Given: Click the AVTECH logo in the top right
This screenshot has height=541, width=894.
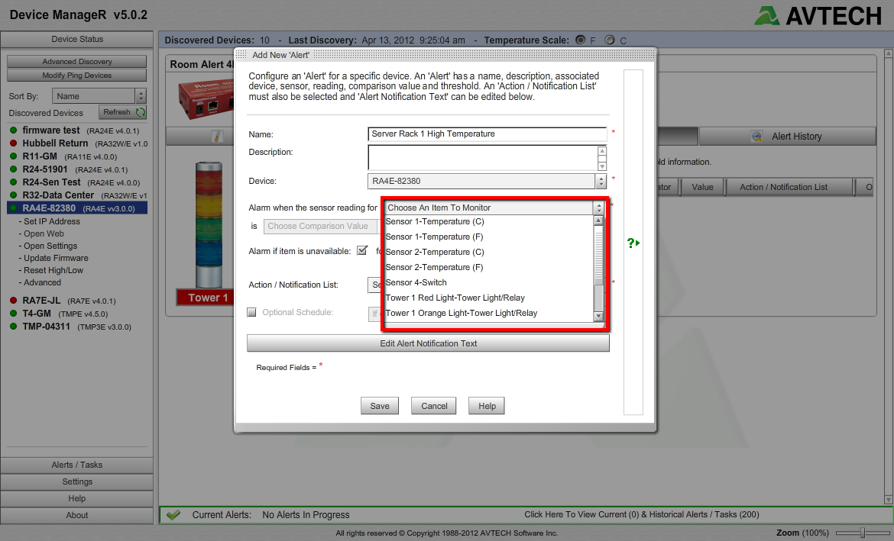Looking at the screenshot, I should tap(817, 14).
